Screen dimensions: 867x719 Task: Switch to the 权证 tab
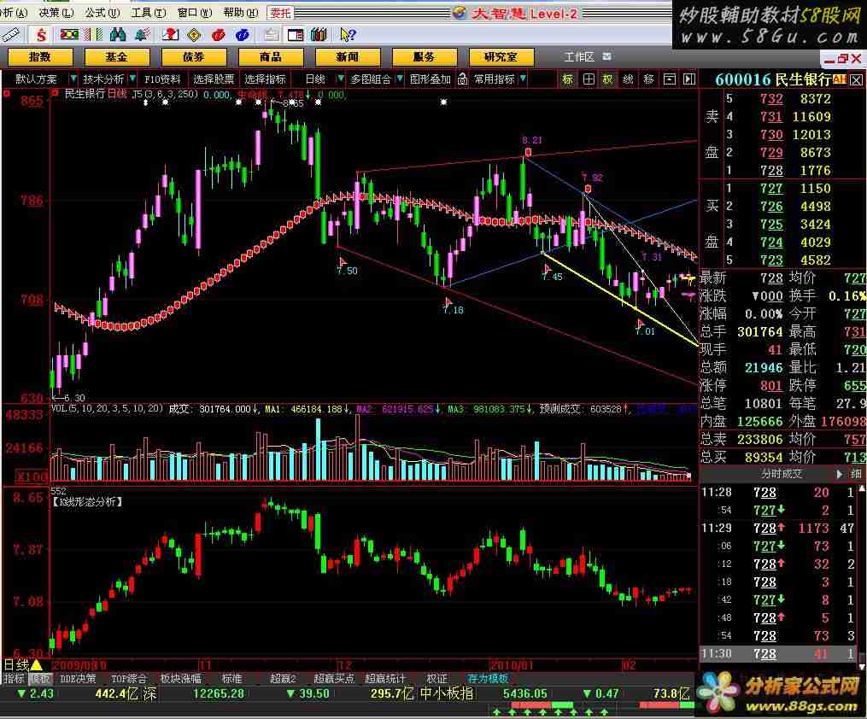(x=436, y=678)
